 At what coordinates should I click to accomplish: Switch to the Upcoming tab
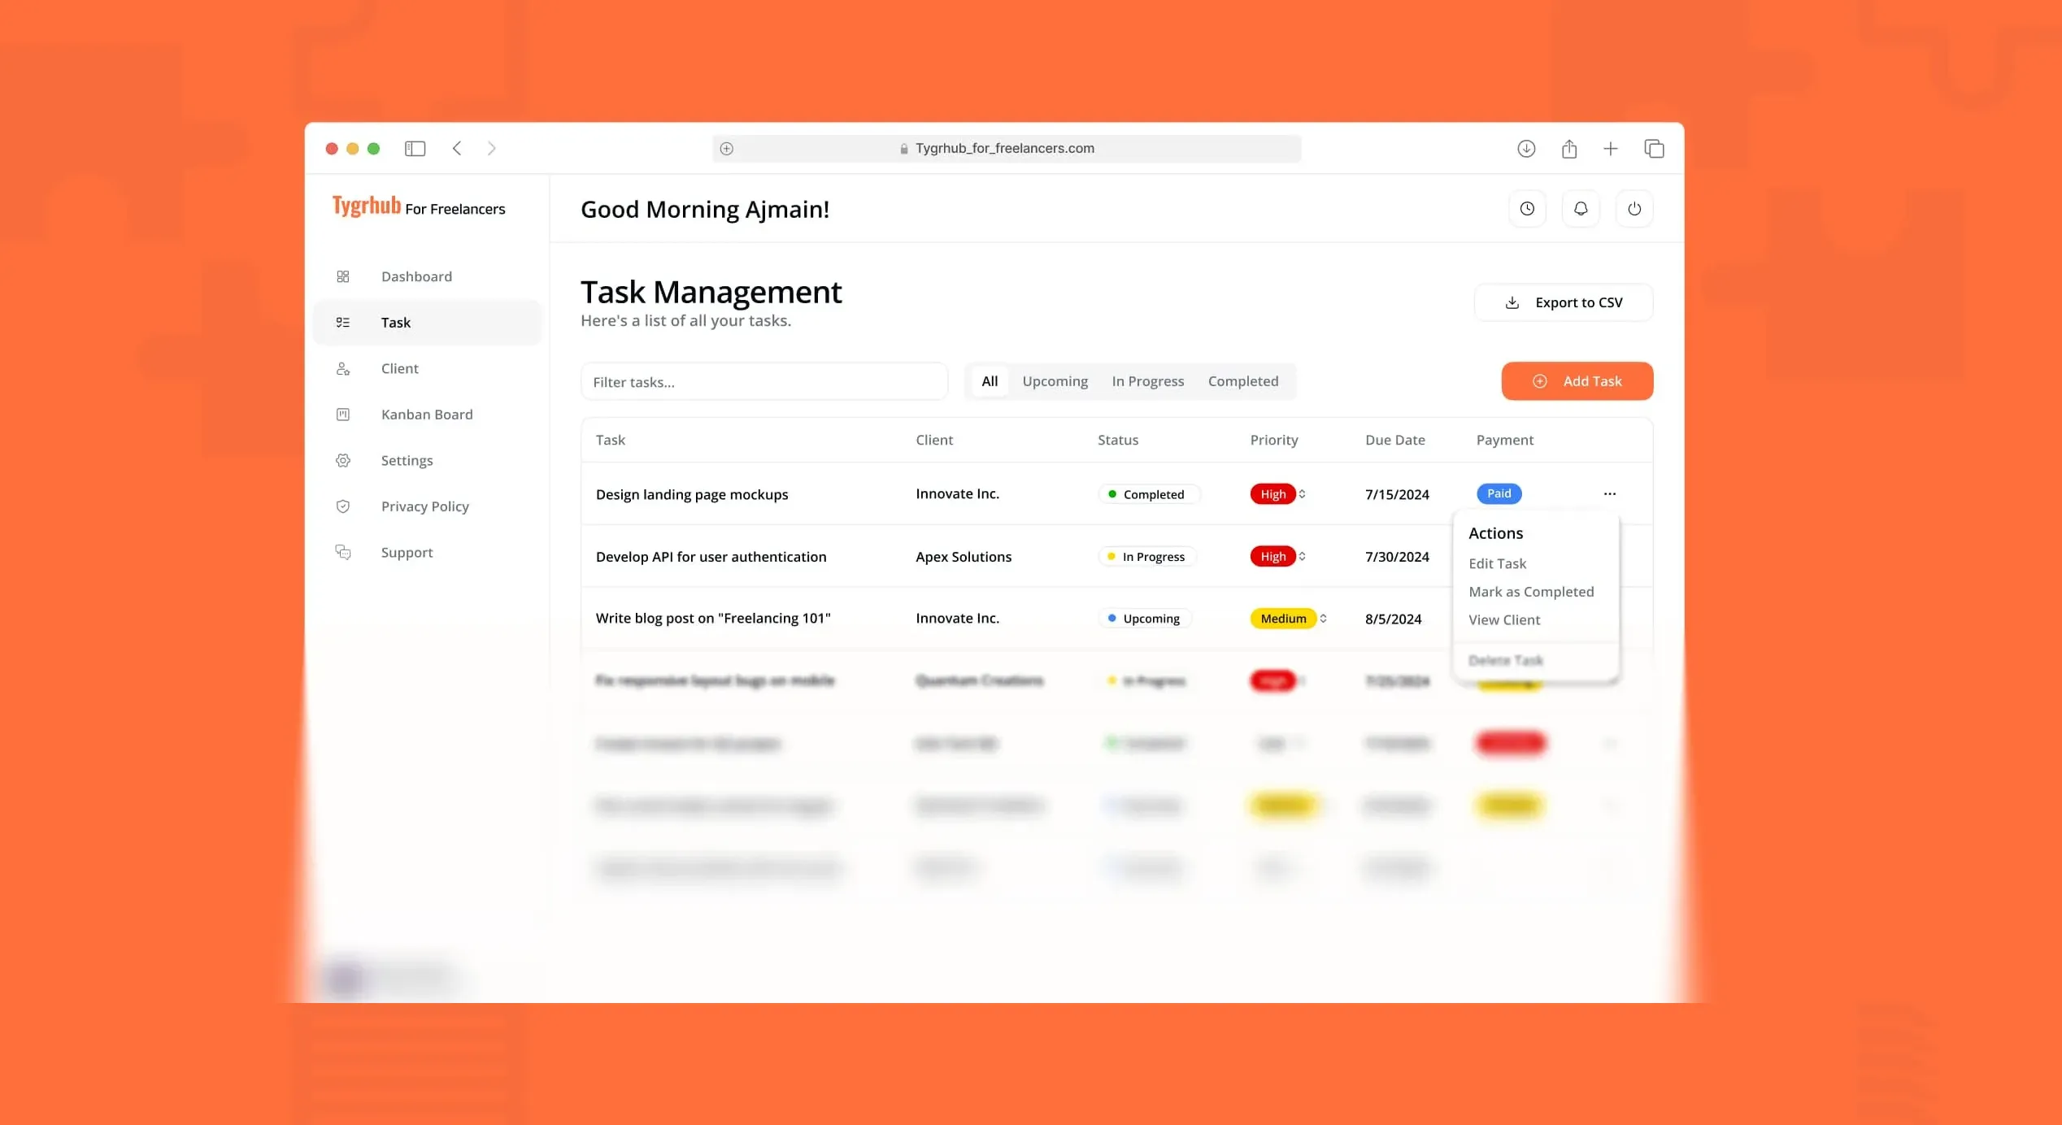(x=1055, y=381)
